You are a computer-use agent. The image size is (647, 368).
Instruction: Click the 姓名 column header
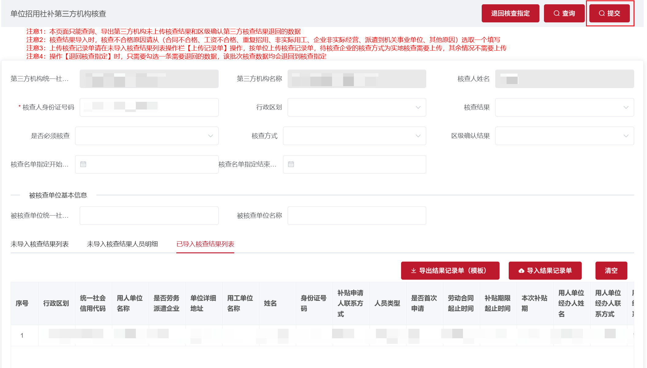coord(278,303)
